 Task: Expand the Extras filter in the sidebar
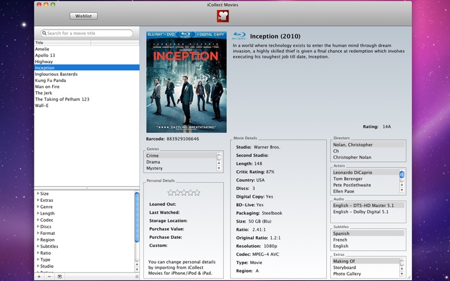38,200
